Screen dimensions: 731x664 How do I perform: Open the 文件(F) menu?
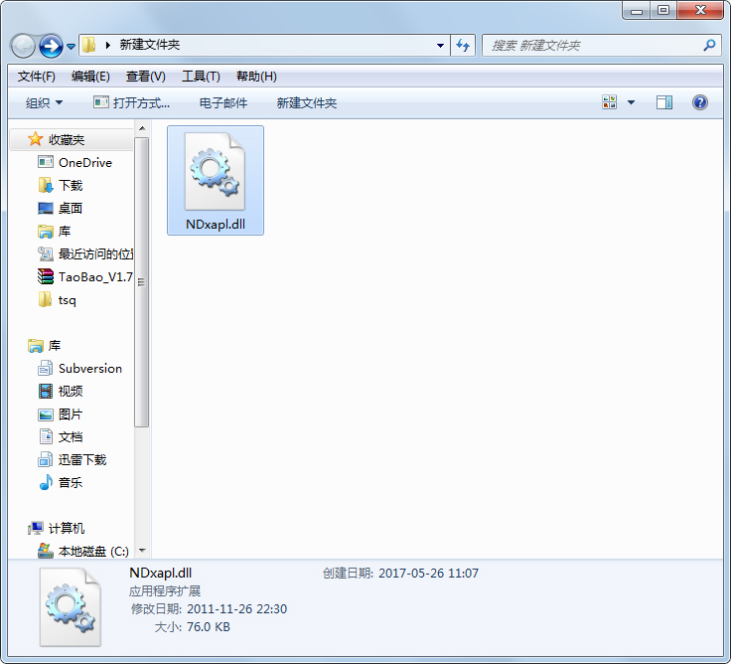click(x=37, y=77)
